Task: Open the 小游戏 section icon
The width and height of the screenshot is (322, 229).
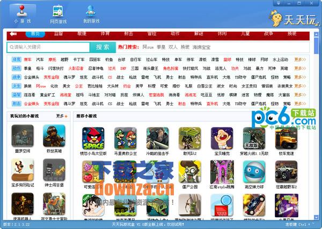Action: [x=23, y=13]
